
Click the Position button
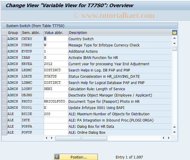(x=76, y=157)
